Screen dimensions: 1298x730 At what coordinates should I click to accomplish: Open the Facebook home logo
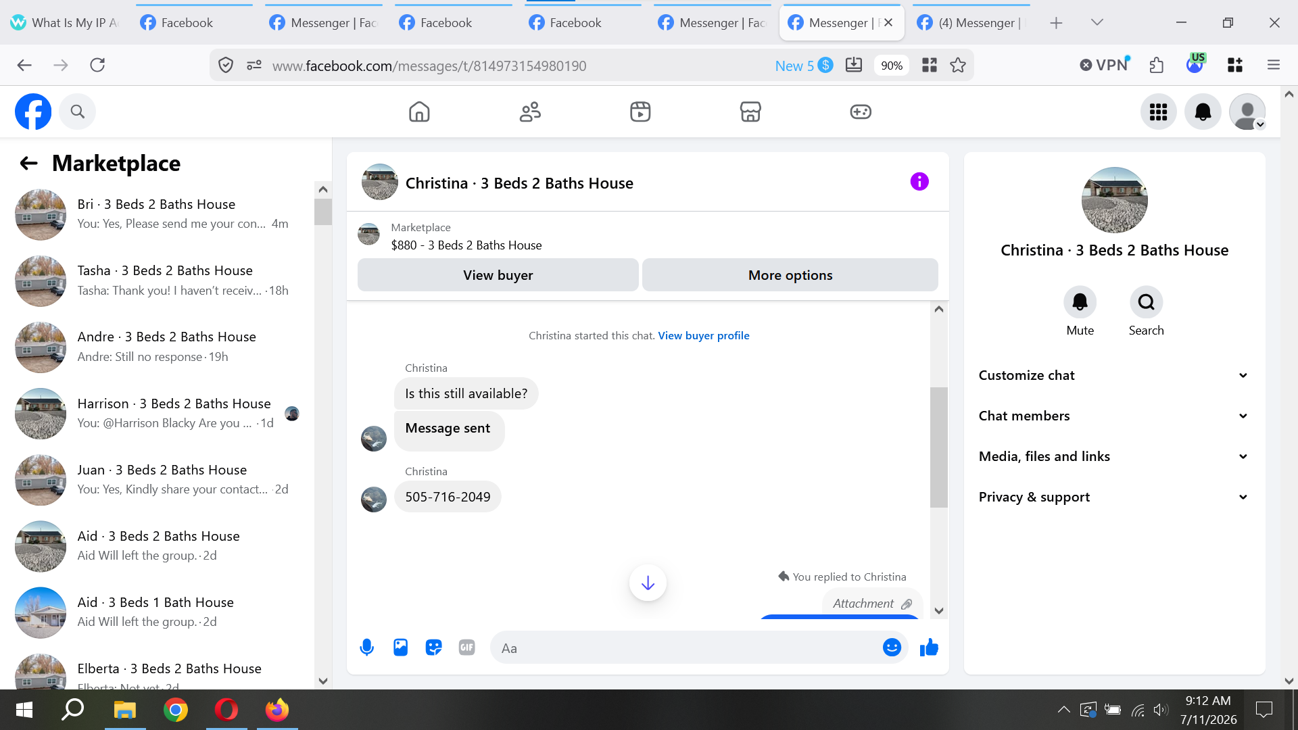point(33,112)
